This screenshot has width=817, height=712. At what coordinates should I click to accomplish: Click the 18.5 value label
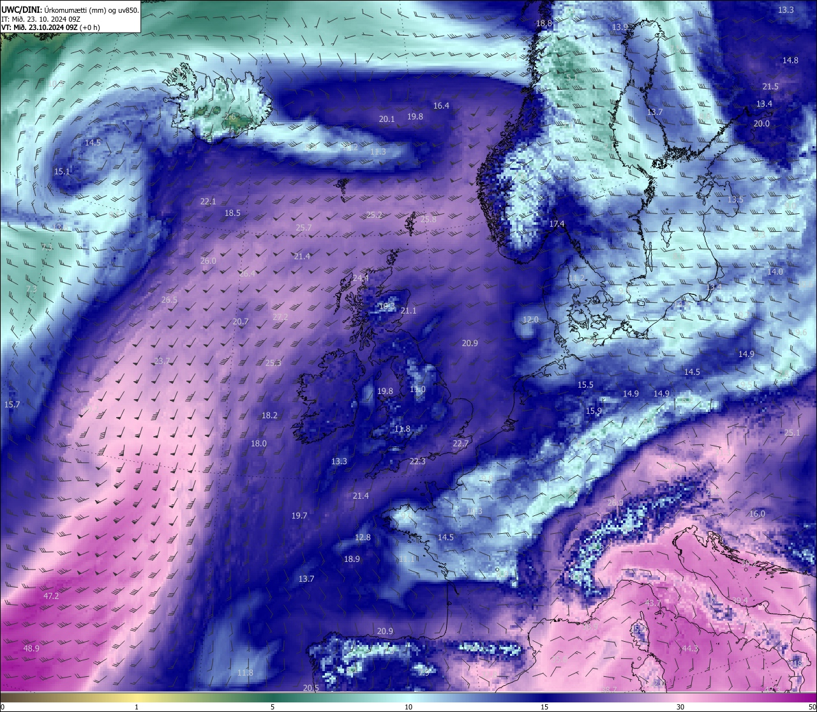pyautogui.click(x=232, y=213)
